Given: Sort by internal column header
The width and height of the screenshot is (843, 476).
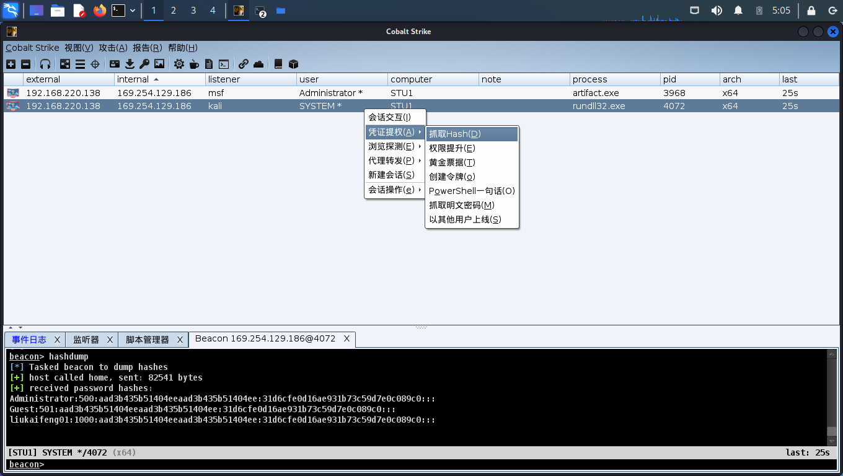Looking at the screenshot, I should pyautogui.click(x=160, y=79).
